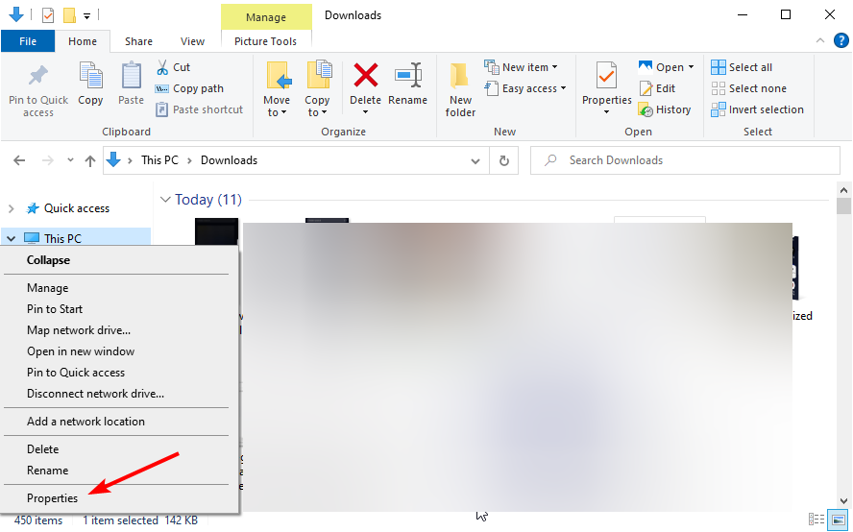Click Select none in the ribbon
Screen dimensions: 853x532
[x=748, y=88]
